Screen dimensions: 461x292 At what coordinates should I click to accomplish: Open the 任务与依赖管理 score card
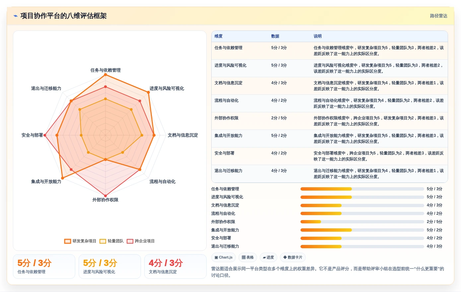(44, 266)
